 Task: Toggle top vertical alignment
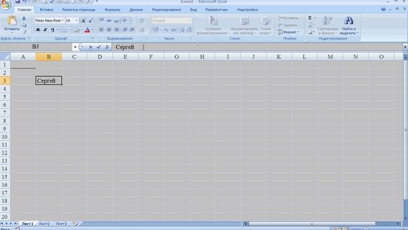[x=101, y=20]
